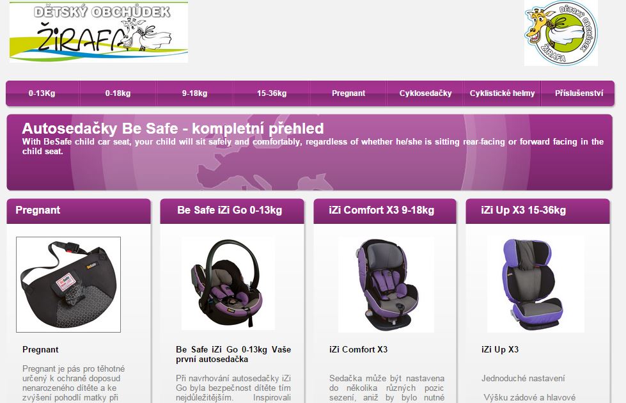
Task: Open the 0-18kg menu item
Action: click(118, 93)
